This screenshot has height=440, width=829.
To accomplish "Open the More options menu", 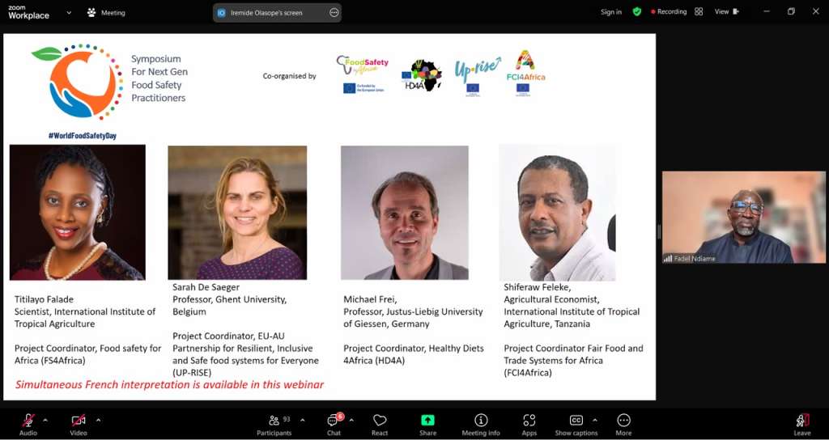I will coord(623,424).
